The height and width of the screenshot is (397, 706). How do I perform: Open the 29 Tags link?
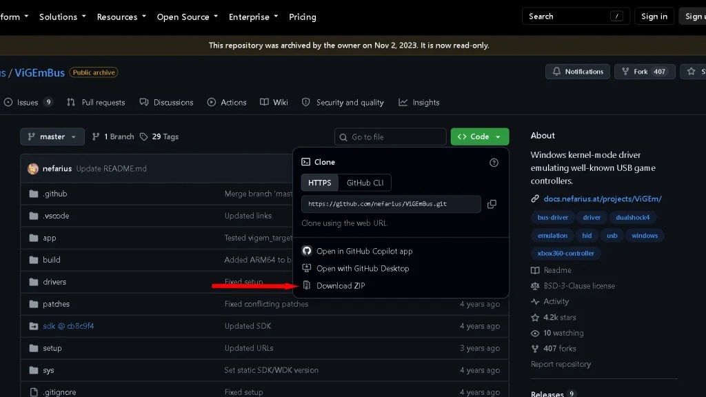point(159,136)
